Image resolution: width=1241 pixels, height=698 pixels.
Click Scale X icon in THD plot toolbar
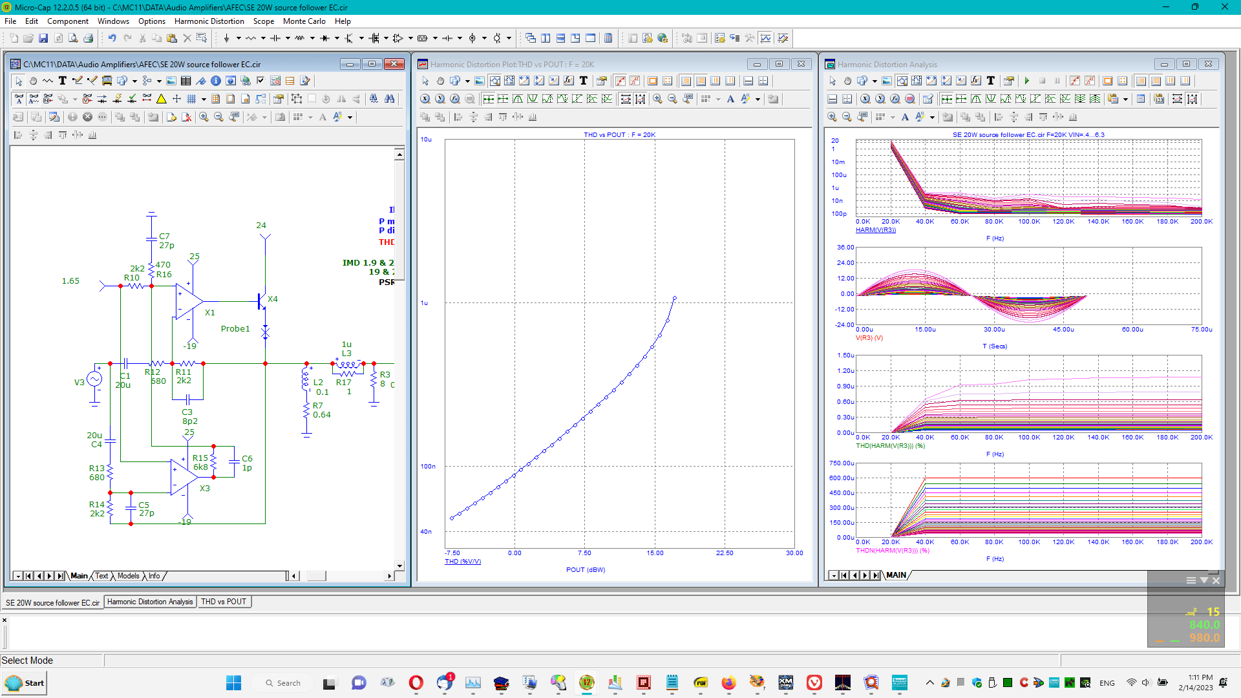point(425,99)
